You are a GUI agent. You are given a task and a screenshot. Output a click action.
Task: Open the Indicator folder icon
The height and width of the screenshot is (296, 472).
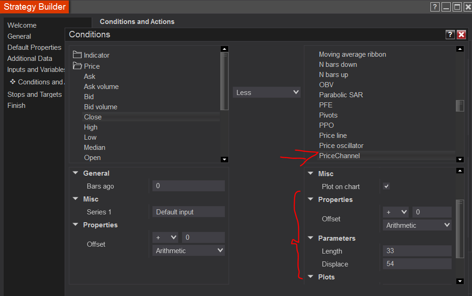tap(77, 55)
